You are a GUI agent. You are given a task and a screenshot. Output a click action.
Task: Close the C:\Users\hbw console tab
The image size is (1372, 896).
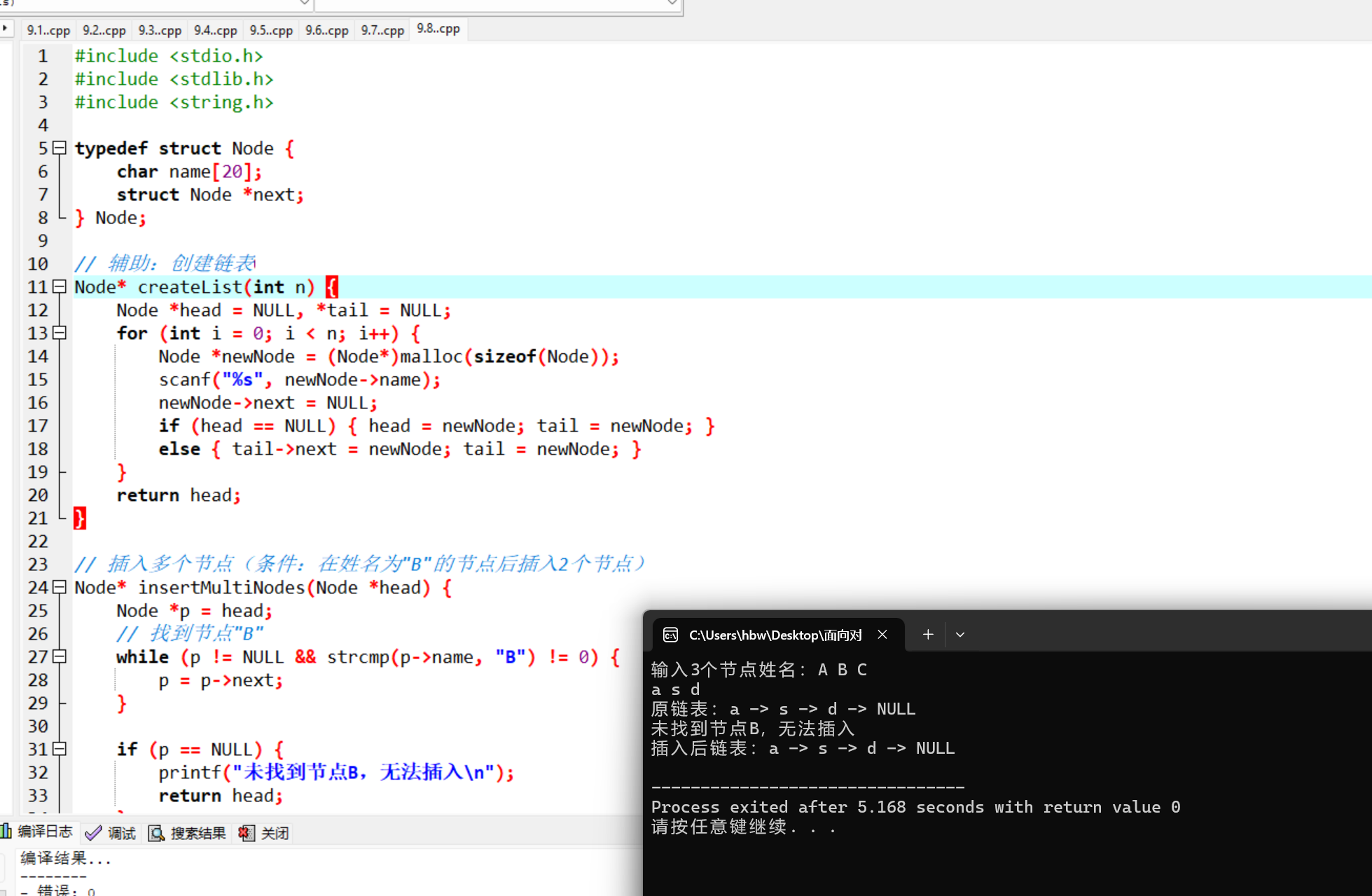(x=882, y=635)
